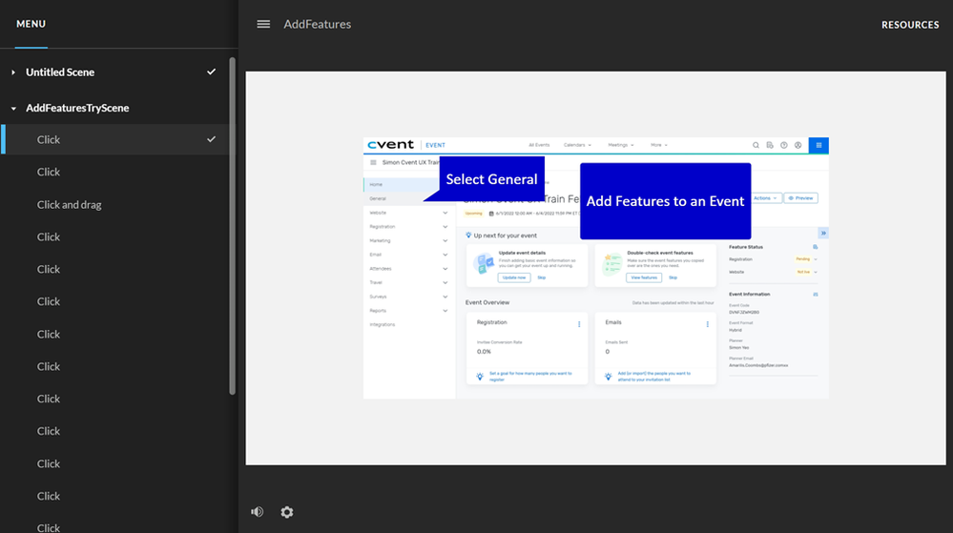Open the Calendars dropdown in Cvent nav

coord(577,145)
